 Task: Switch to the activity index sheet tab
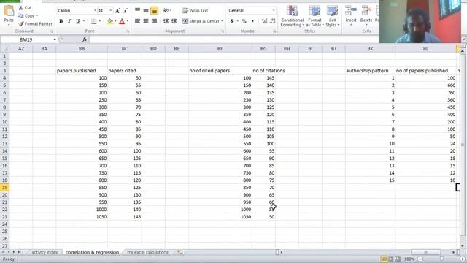[x=45, y=252]
